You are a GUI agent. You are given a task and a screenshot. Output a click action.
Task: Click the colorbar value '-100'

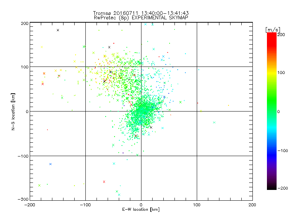(283, 151)
